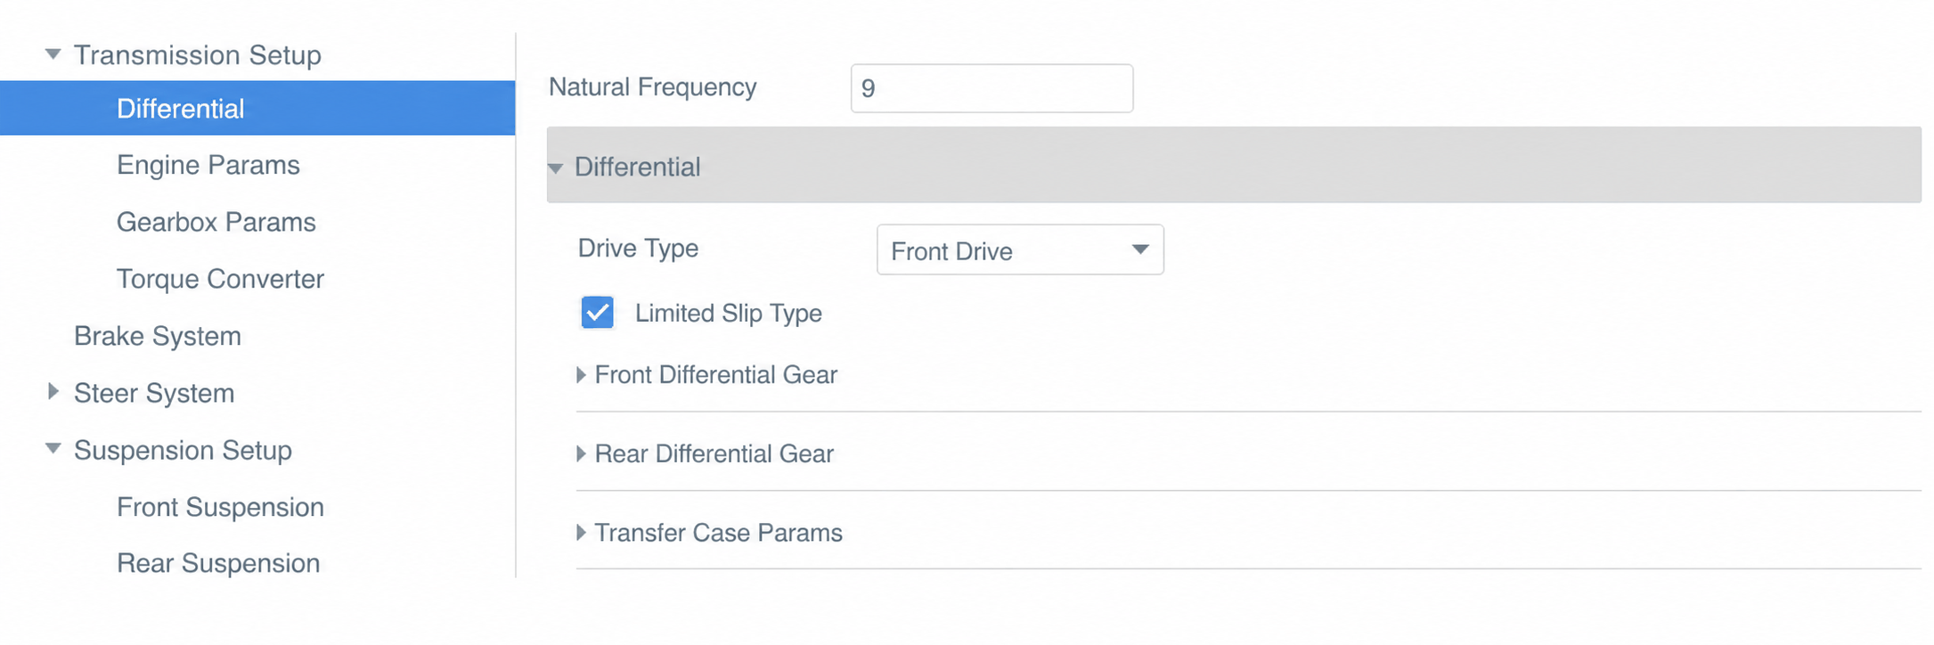Go to Brake System item
Image resolution: width=1934 pixels, height=645 pixels.
pyautogui.click(x=158, y=336)
